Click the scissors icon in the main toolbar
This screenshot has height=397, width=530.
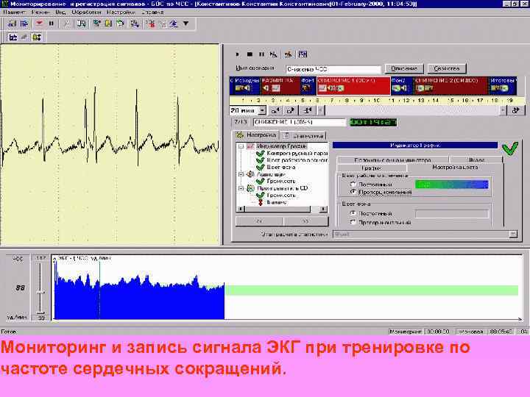[x=67, y=24]
